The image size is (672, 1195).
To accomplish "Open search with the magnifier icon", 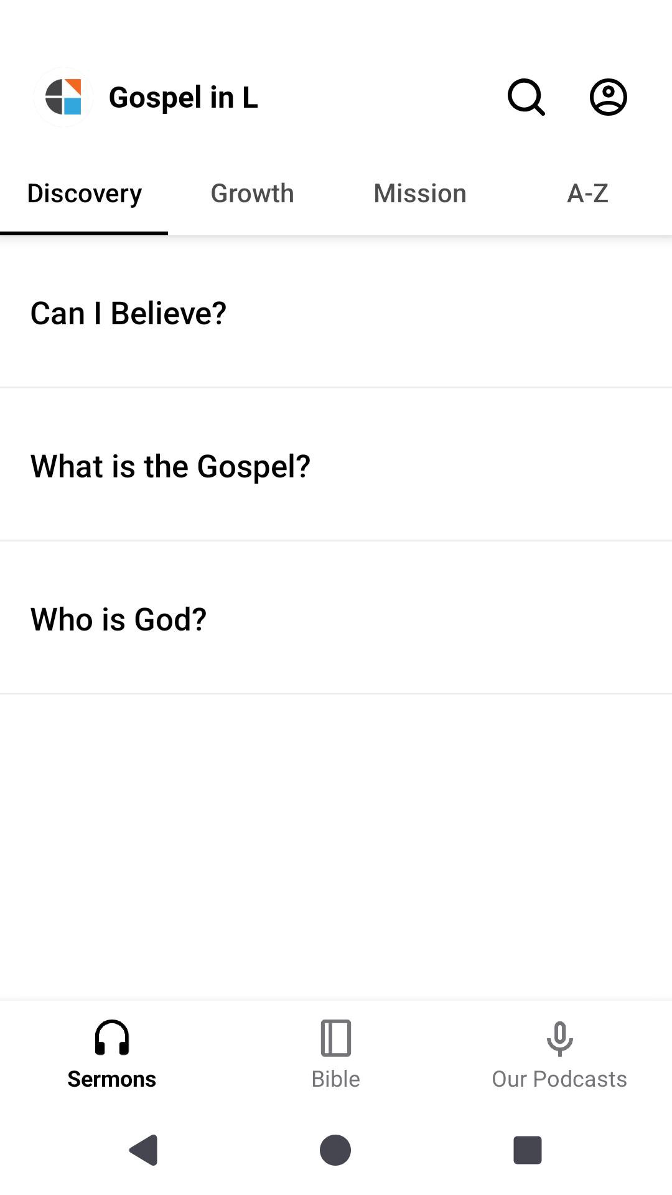I will pyautogui.click(x=526, y=97).
